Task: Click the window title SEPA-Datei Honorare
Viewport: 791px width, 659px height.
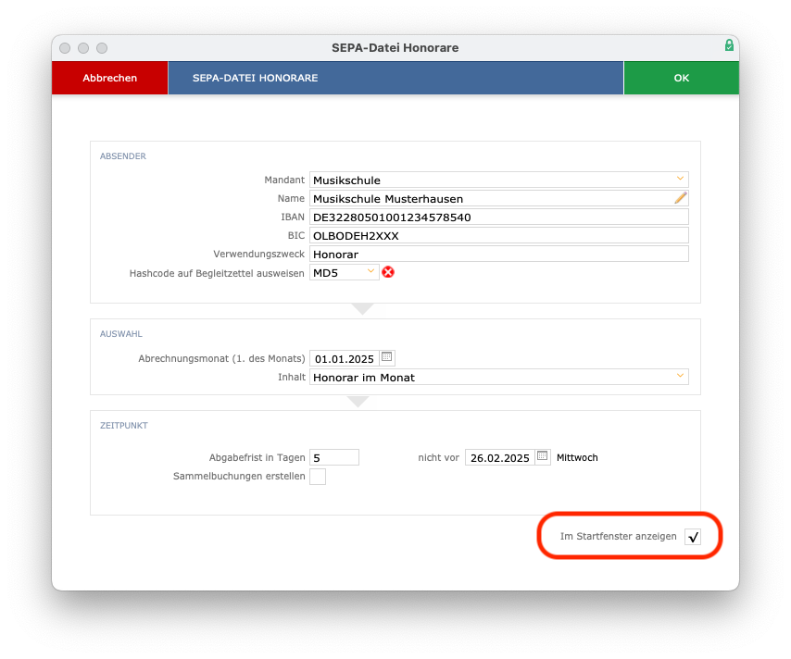Action: pos(395,48)
